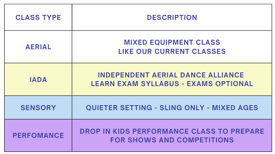Select the AERIAL class type cell
The width and height of the screenshot is (275, 154).
click(x=38, y=47)
